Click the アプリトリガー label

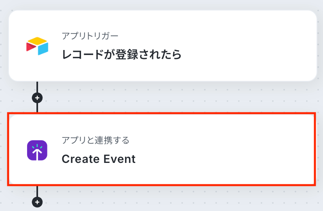[x=90, y=36]
